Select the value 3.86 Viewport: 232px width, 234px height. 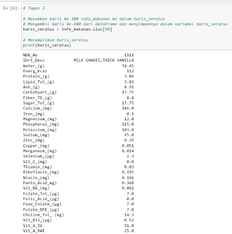click(x=129, y=76)
